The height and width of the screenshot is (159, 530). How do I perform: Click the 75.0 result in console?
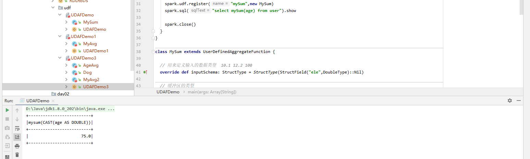click(x=86, y=136)
